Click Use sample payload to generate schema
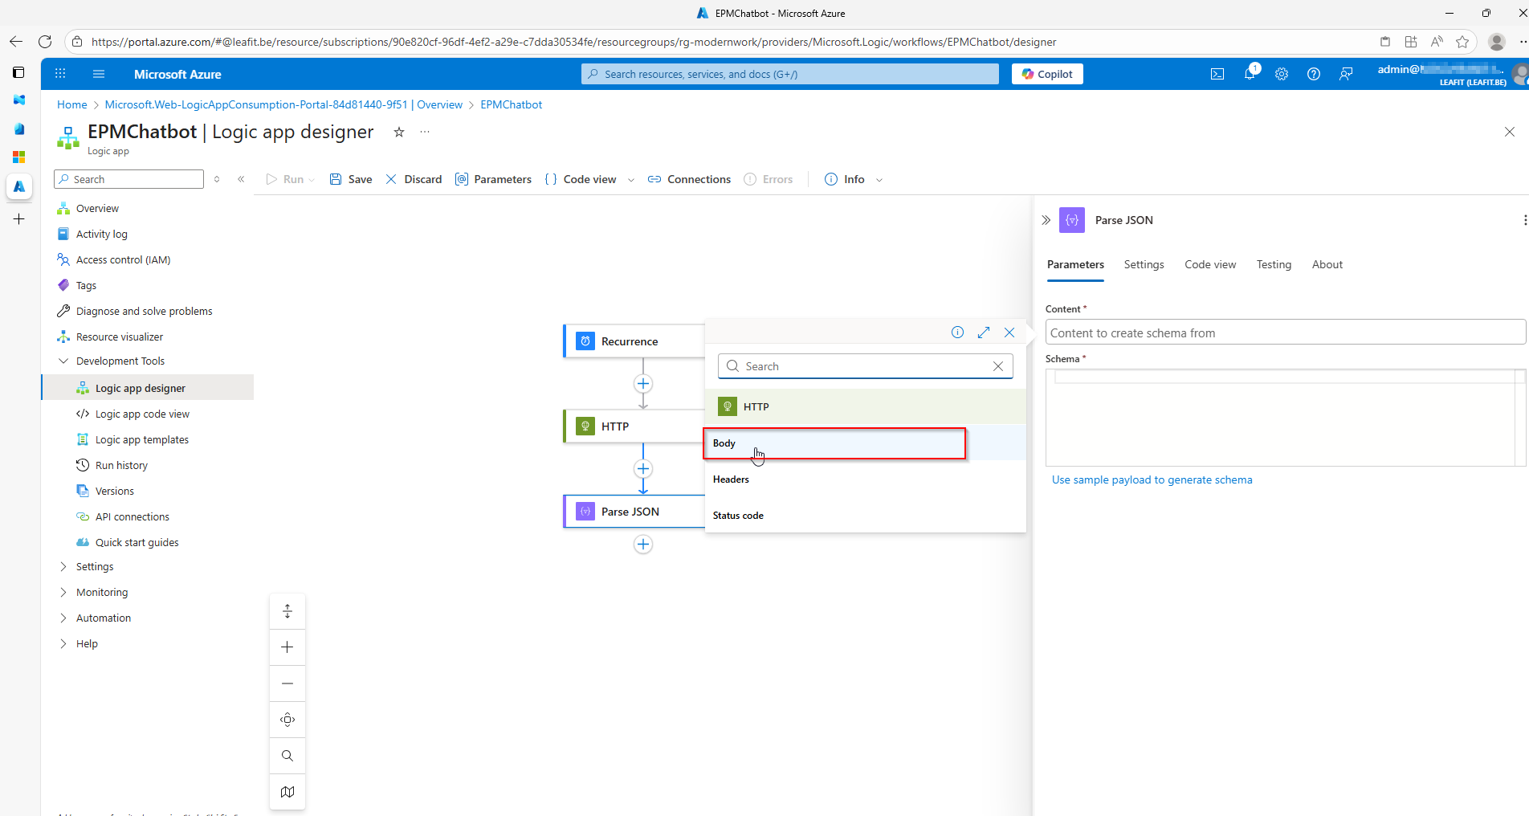Image resolution: width=1529 pixels, height=816 pixels. click(x=1152, y=479)
